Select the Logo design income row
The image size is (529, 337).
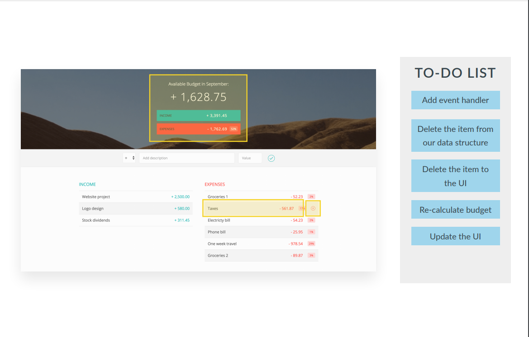[136, 208]
